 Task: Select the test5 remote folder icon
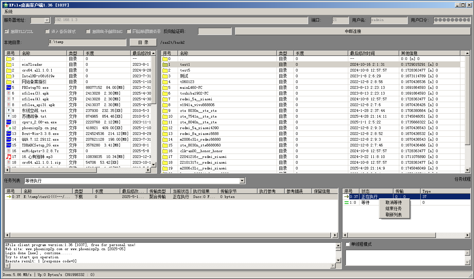coord(165,70)
